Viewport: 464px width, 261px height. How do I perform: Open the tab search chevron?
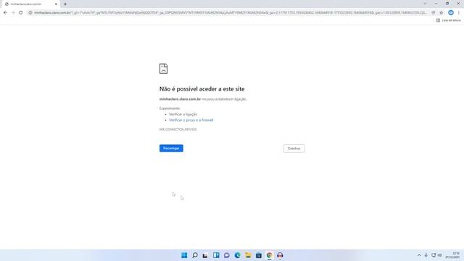[425, 4]
